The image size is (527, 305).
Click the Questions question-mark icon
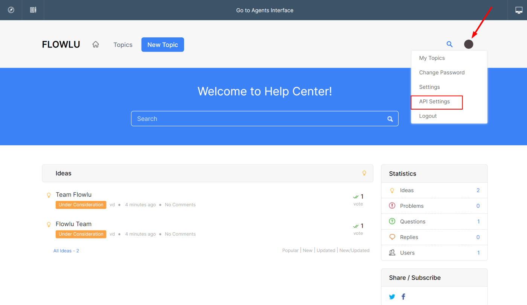pyautogui.click(x=392, y=221)
